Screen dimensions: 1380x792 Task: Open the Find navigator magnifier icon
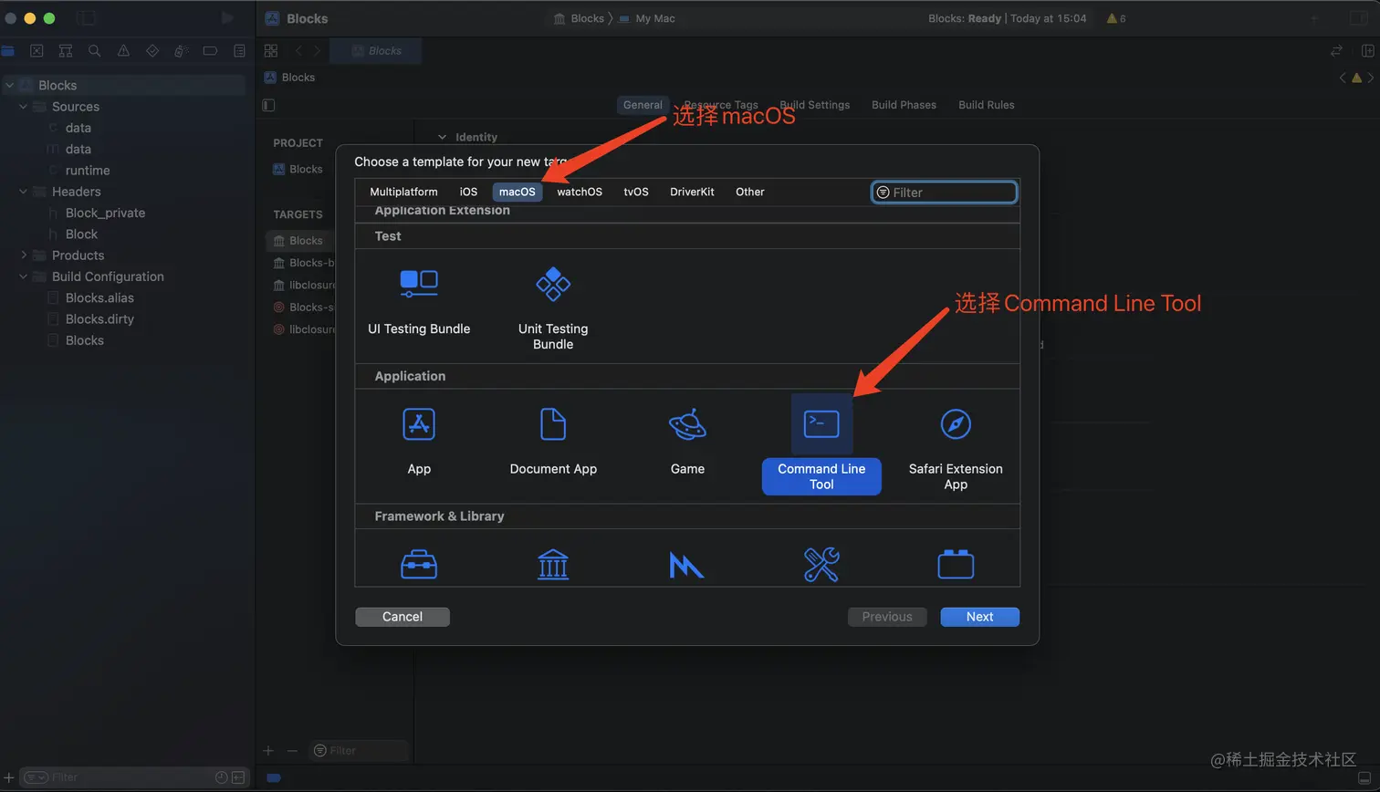point(94,51)
